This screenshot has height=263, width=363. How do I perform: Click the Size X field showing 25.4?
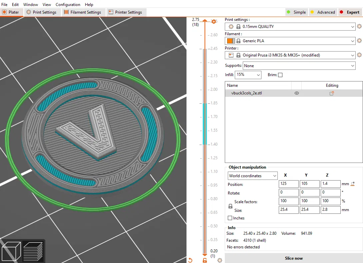289,209
